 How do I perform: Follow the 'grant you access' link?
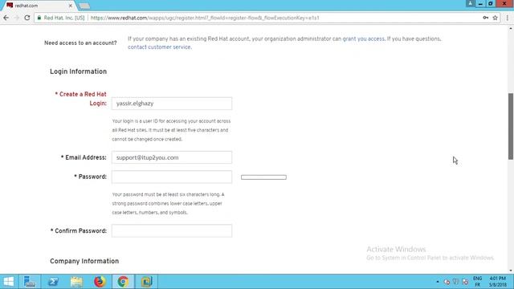(363, 39)
